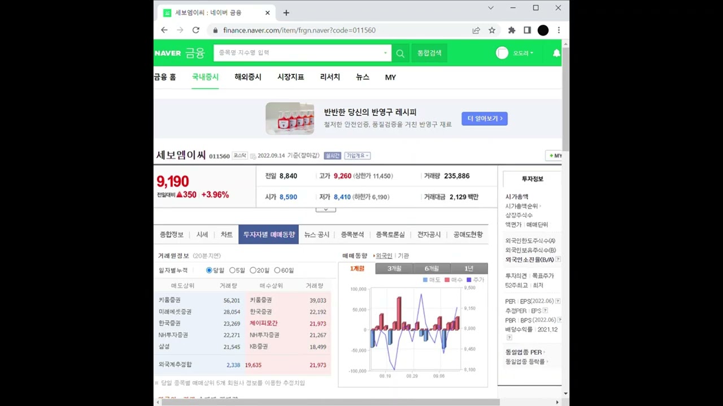Share this page from address bar
Screen dimensions: 723x406
coord(476,30)
